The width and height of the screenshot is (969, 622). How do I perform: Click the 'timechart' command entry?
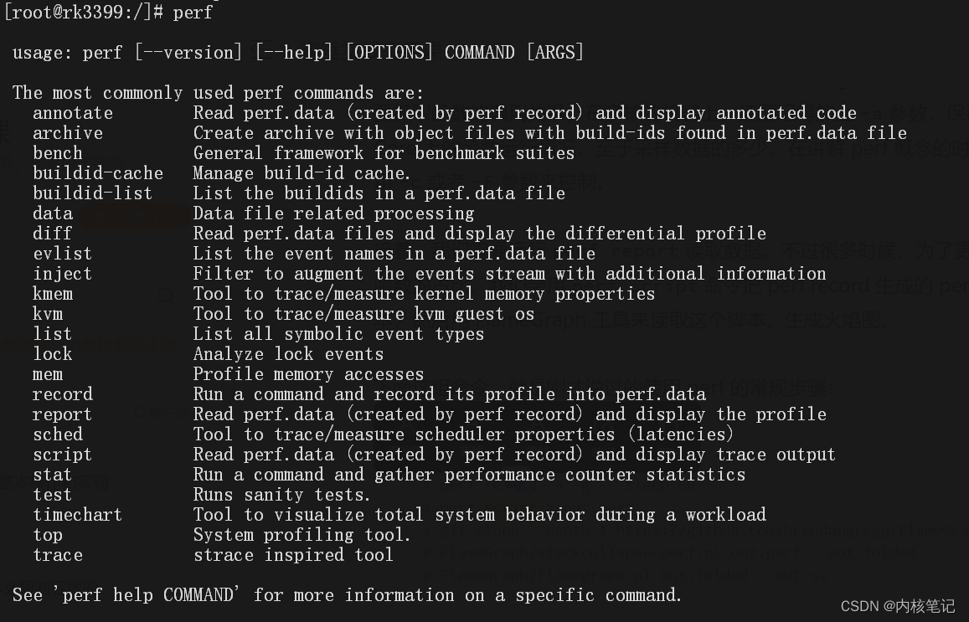(x=78, y=515)
